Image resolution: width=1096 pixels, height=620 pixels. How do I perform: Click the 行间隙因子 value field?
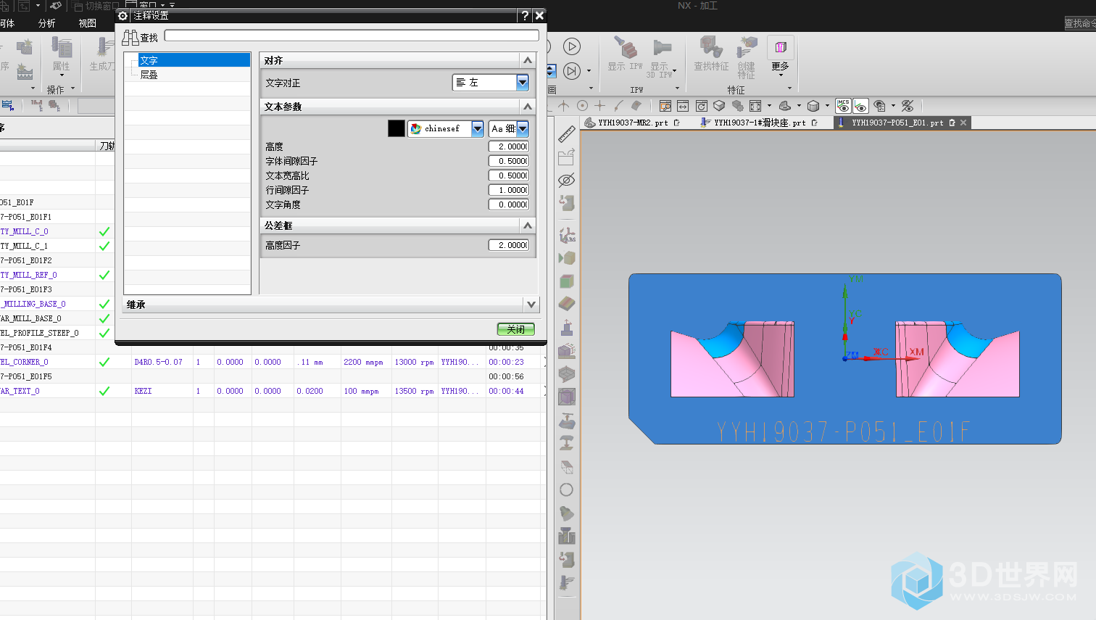(509, 190)
